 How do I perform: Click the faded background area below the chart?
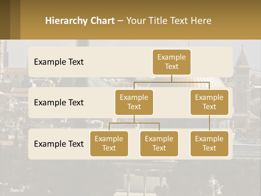(x=130, y=177)
